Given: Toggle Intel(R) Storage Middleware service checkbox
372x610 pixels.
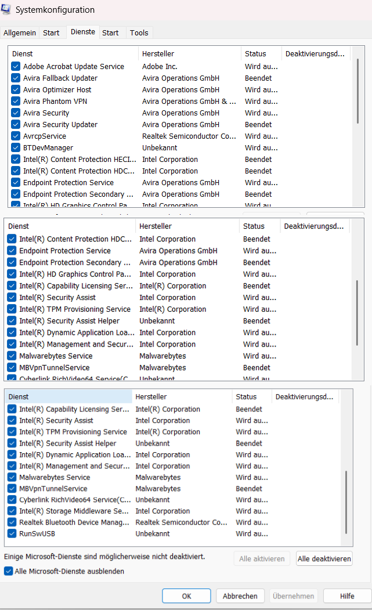Looking at the screenshot, I should coord(12,511).
